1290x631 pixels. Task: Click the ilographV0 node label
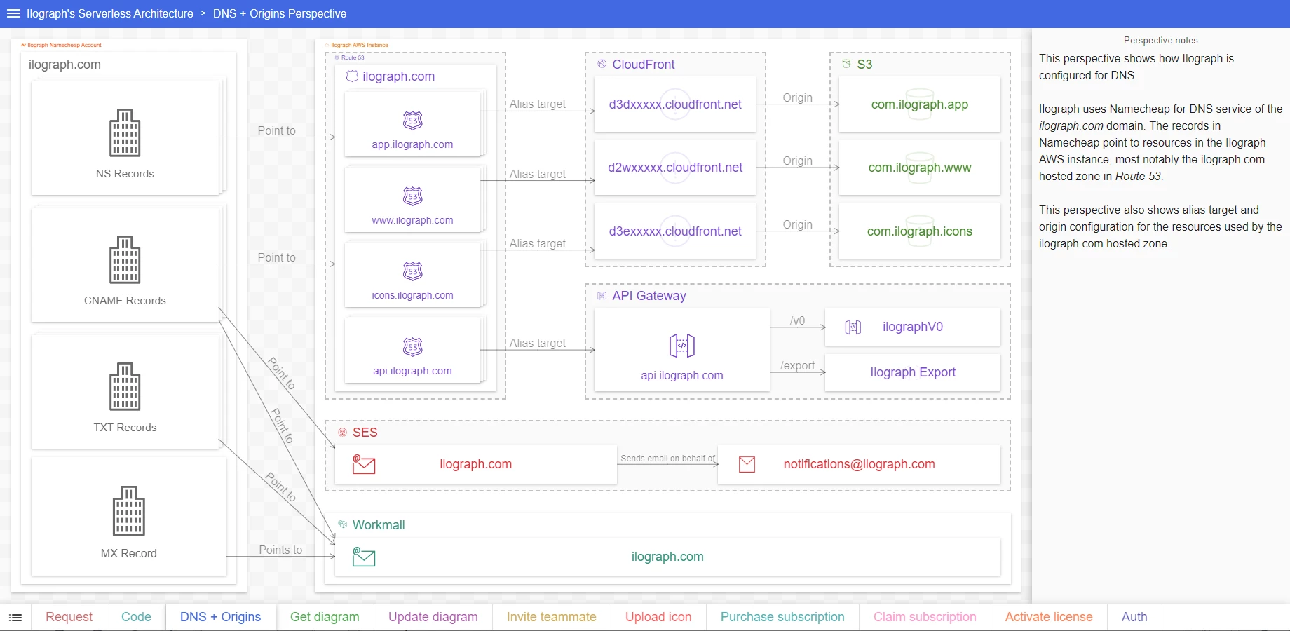click(x=913, y=327)
